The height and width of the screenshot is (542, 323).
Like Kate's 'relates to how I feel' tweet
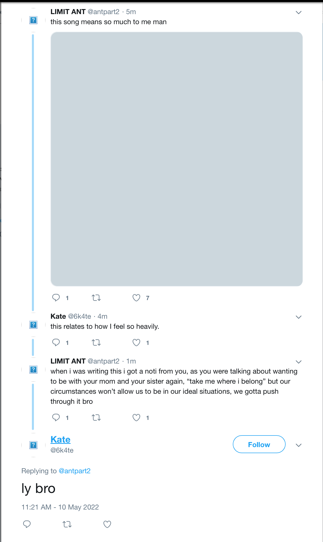tap(136, 343)
